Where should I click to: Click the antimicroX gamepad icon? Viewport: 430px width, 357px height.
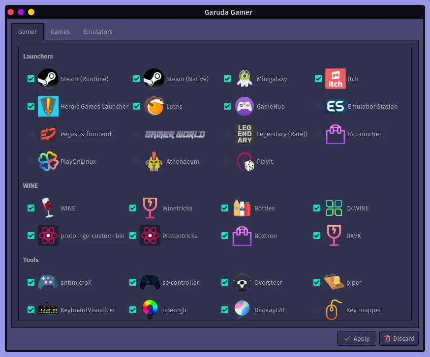pyautogui.click(x=48, y=282)
